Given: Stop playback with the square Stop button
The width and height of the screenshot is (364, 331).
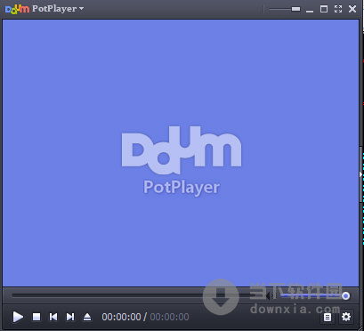Looking at the screenshot, I should (x=36, y=317).
